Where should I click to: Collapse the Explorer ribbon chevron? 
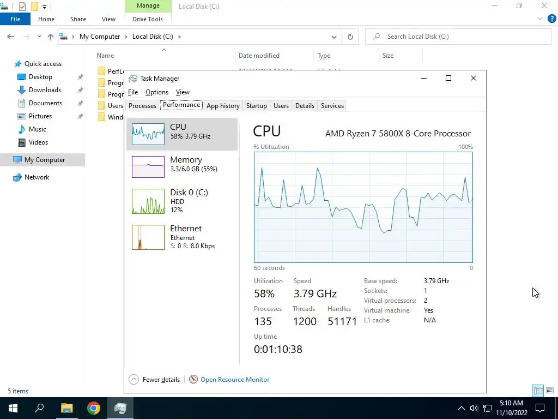point(540,19)
